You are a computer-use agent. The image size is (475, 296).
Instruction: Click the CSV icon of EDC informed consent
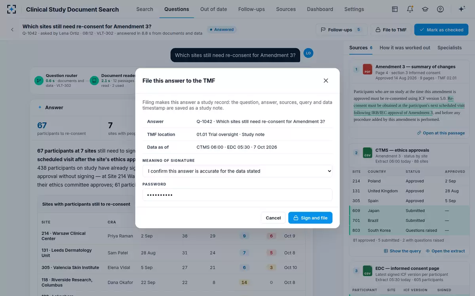coord(367,271)
